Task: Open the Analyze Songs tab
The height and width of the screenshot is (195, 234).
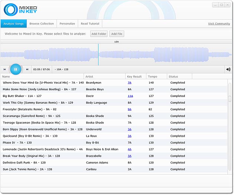Action: (14, 23)
